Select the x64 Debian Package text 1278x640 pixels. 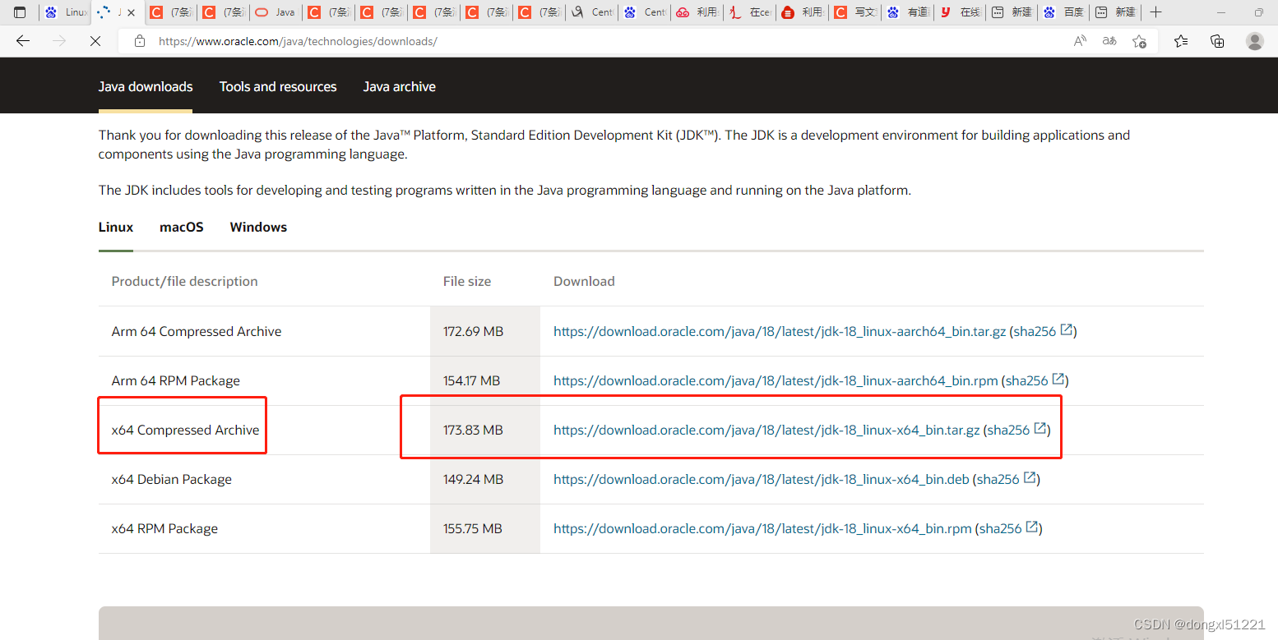[x=172, y=479]
